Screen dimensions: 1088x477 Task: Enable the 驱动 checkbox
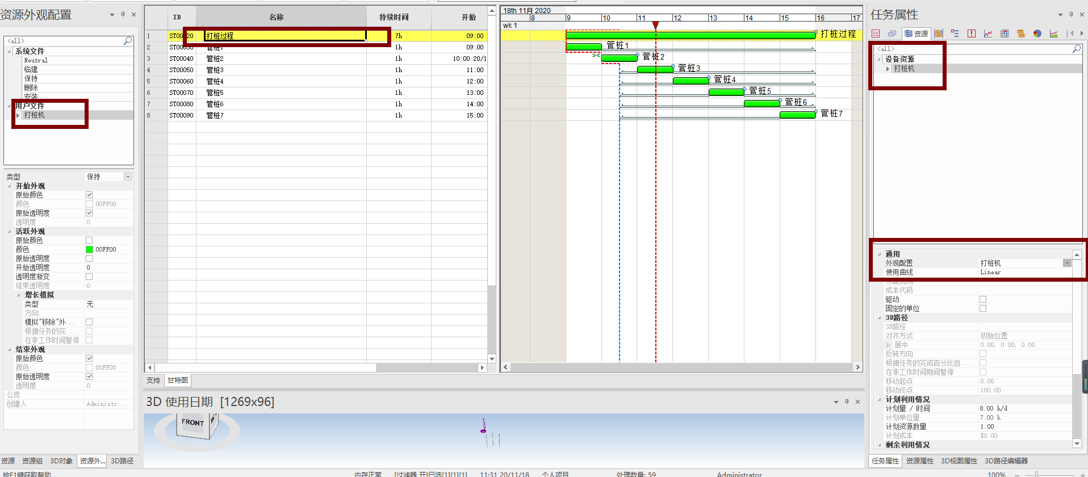pos(983,299)
